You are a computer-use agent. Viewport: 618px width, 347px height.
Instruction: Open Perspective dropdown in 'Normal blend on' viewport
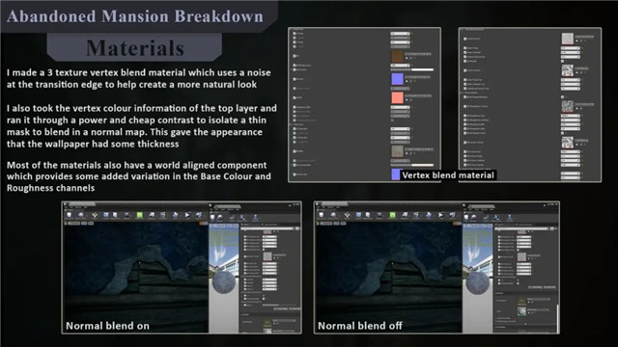(73, 224)
